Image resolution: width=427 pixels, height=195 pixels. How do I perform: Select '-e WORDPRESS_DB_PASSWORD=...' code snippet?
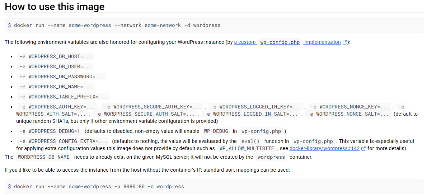coord(62,76)
